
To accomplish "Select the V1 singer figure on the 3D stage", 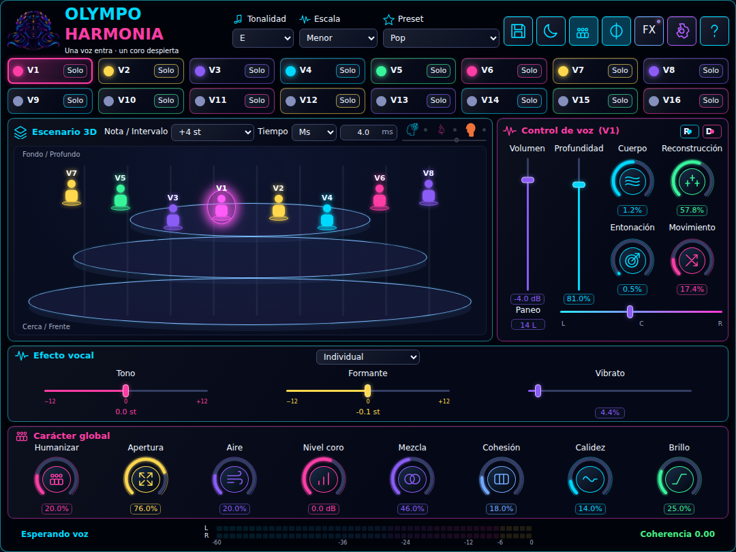I will (x=221, y=206).
